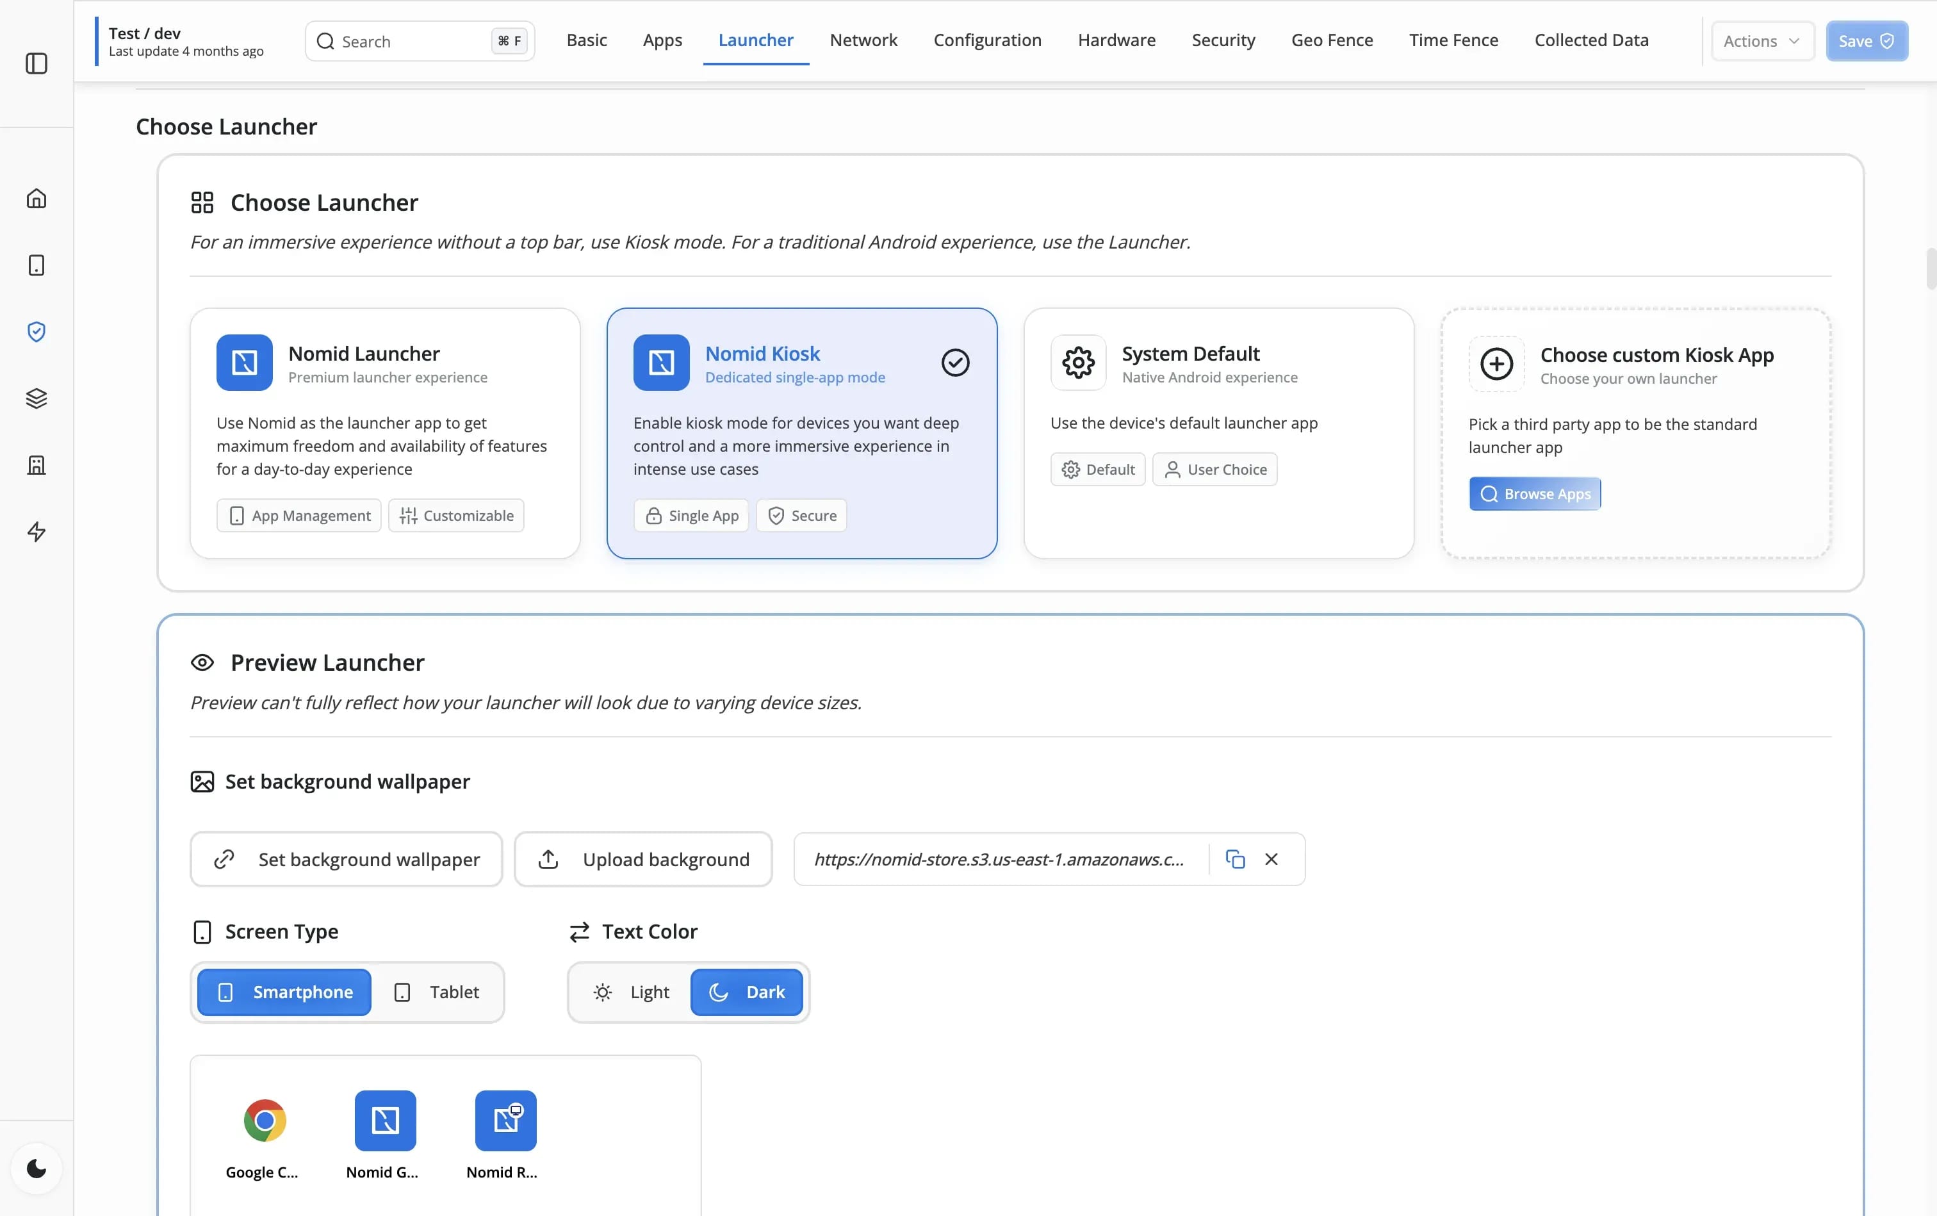Switch to the Network tab
Image resolution: width=1937 pixels, height=1216 pixels.
(863, 40)
